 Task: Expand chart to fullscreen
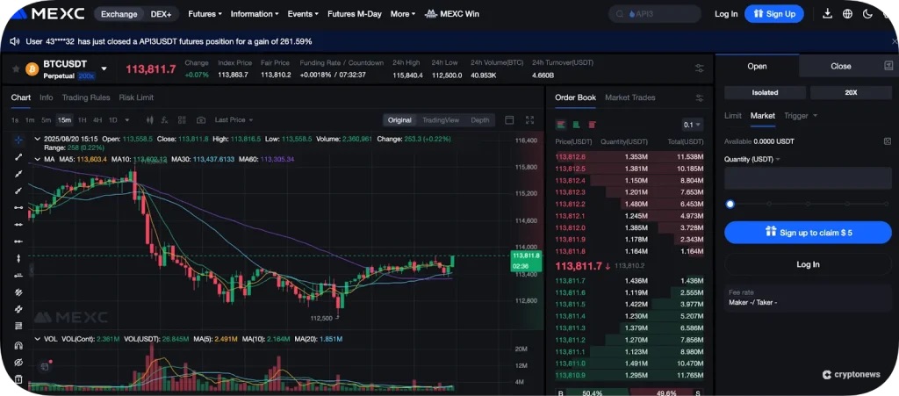pyautogui.click(x=529, y=119)
